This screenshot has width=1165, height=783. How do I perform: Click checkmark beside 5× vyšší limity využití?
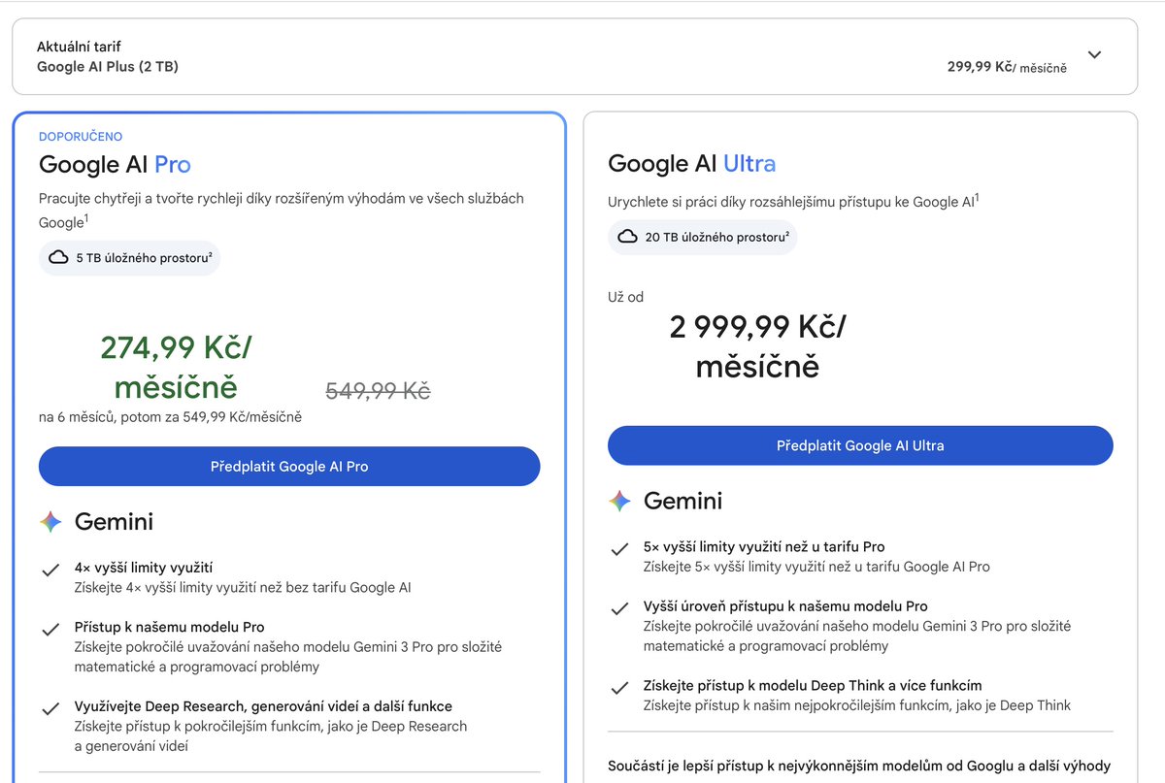tap(619, 549)
